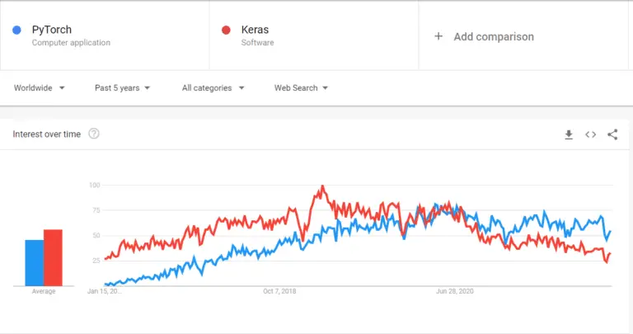Screen dimensions: 633x334
Task: Download the Interest over time data
Action: tap(569, 134)
